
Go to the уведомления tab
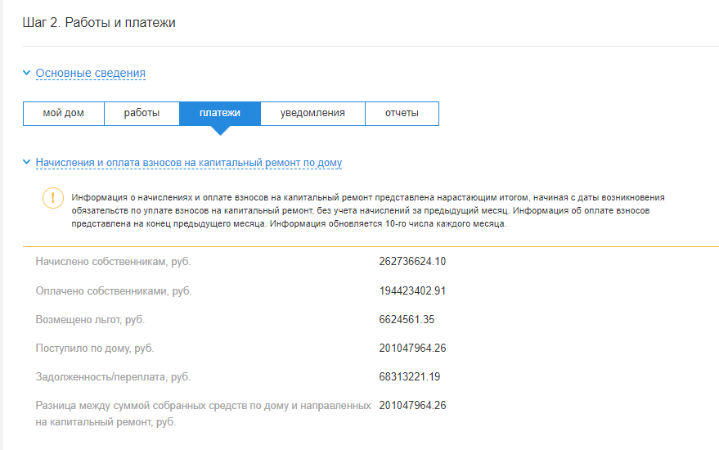coord(312,114)
